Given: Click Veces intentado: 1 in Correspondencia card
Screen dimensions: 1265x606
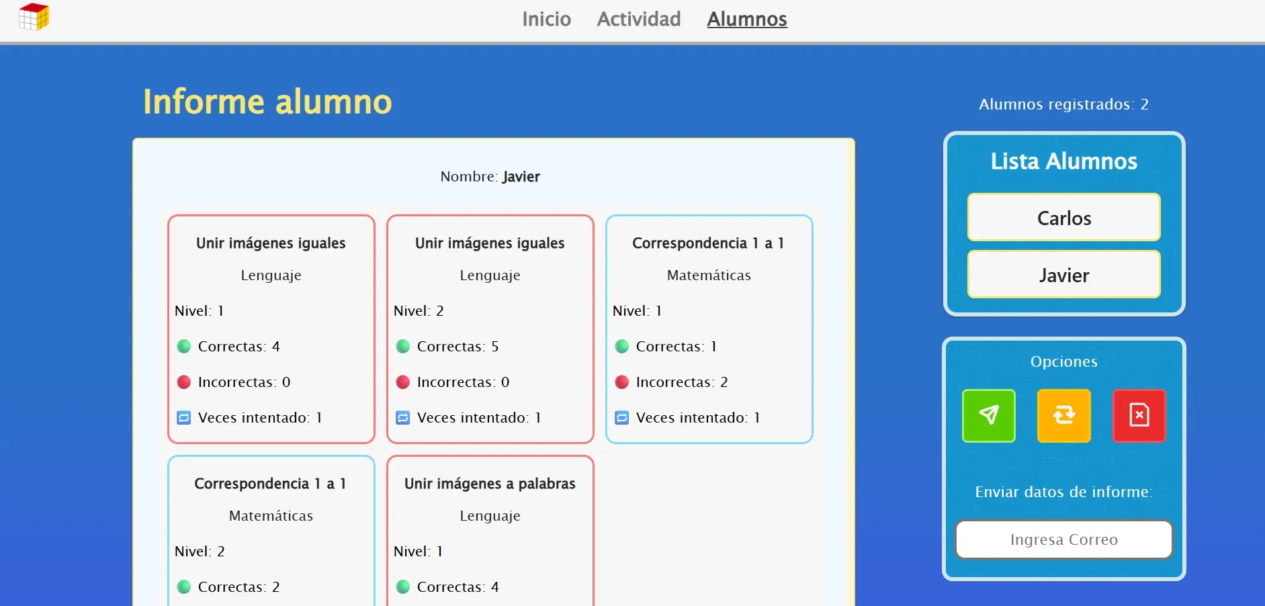Looking at the screenshot, I should click(698, 418).
